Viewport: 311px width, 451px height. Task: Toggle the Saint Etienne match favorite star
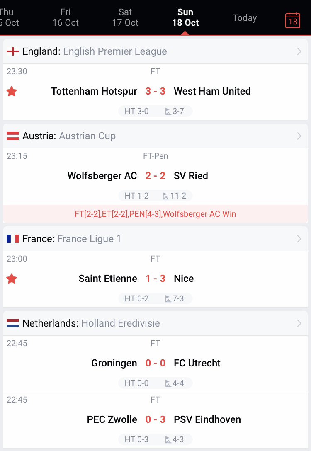(12, 279)
